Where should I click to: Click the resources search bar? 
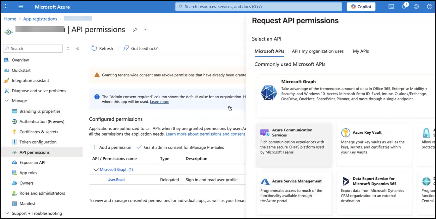[259, 6]
